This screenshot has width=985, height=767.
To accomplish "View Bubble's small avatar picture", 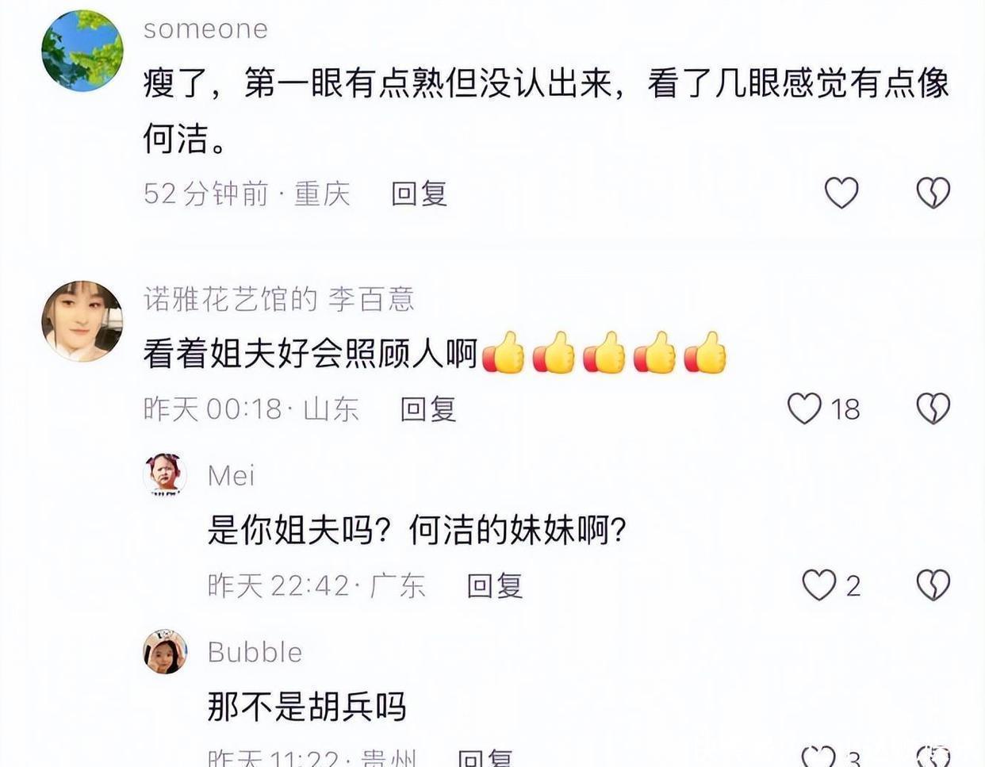I will click(165, 652).
